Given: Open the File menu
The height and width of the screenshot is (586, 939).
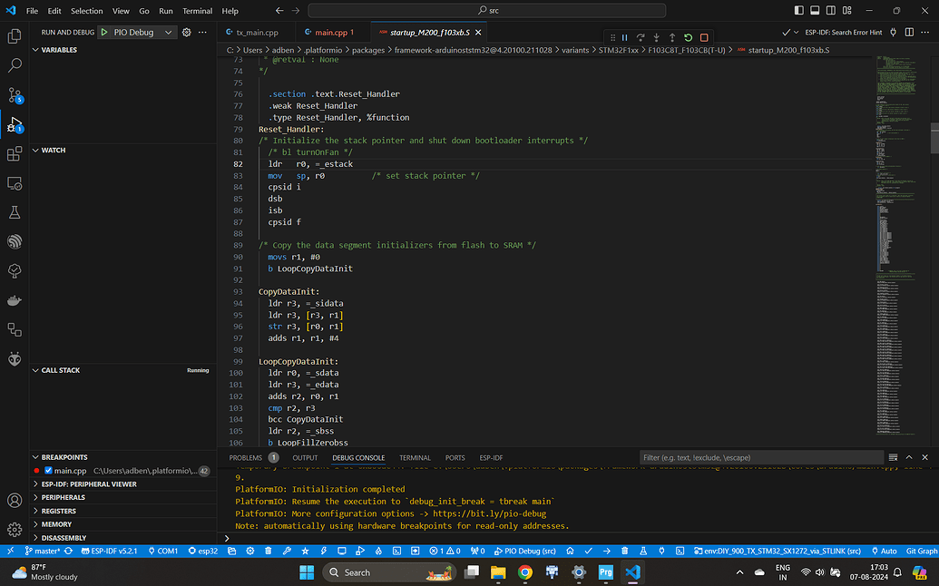Looking at the screenshot, I should coord(32,11).
